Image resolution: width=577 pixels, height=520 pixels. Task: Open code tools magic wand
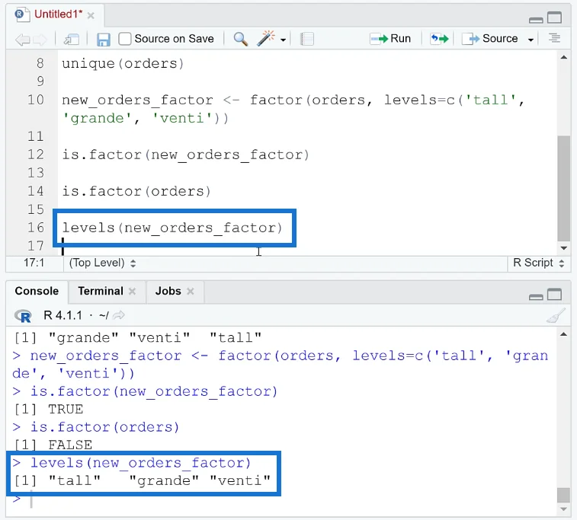tap(266, 38)
